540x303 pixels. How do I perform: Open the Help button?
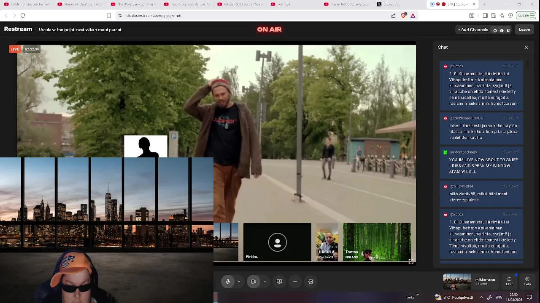tap(527, 281)
